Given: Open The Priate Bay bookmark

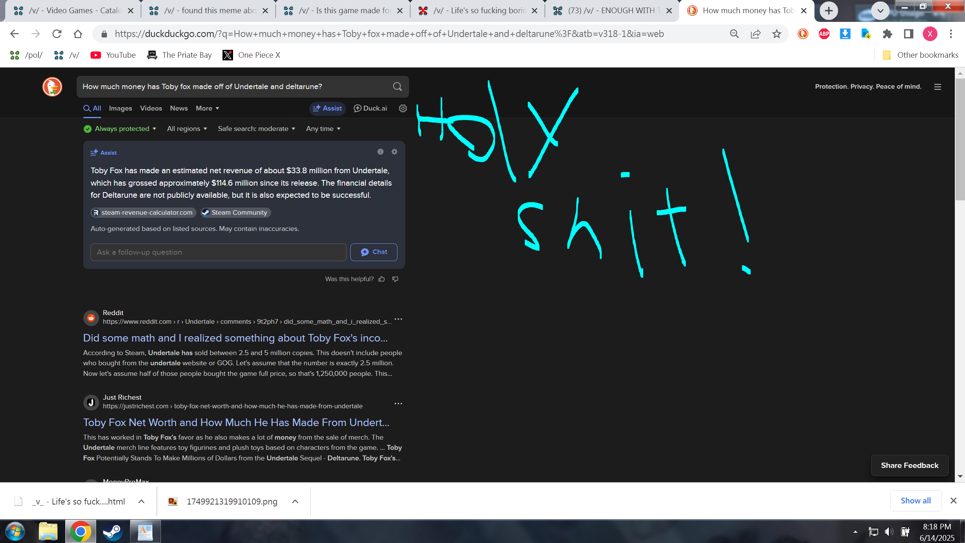Looking at the screenshot, I should click(x=179, y=55).
